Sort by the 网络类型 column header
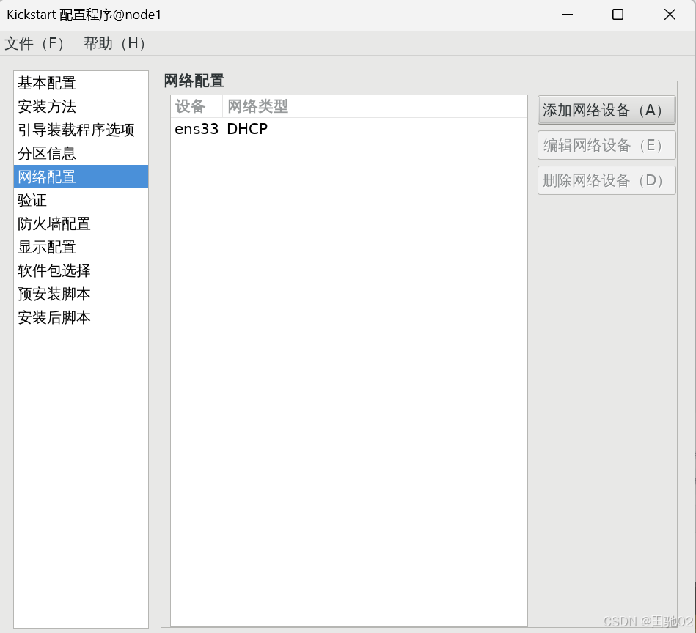This screenshot has height=633, width=696. (x=375, y=106)
